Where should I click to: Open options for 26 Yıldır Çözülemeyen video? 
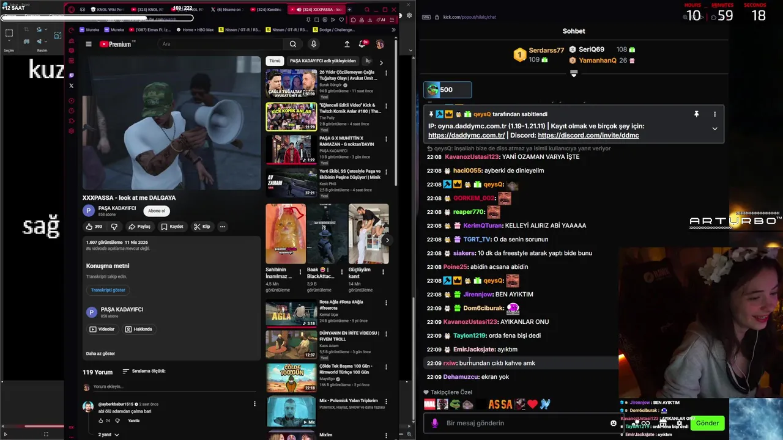386,73
